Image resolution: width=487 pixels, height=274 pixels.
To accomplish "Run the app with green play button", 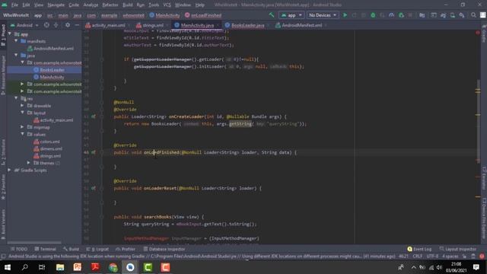I will (x=345, y=15).
